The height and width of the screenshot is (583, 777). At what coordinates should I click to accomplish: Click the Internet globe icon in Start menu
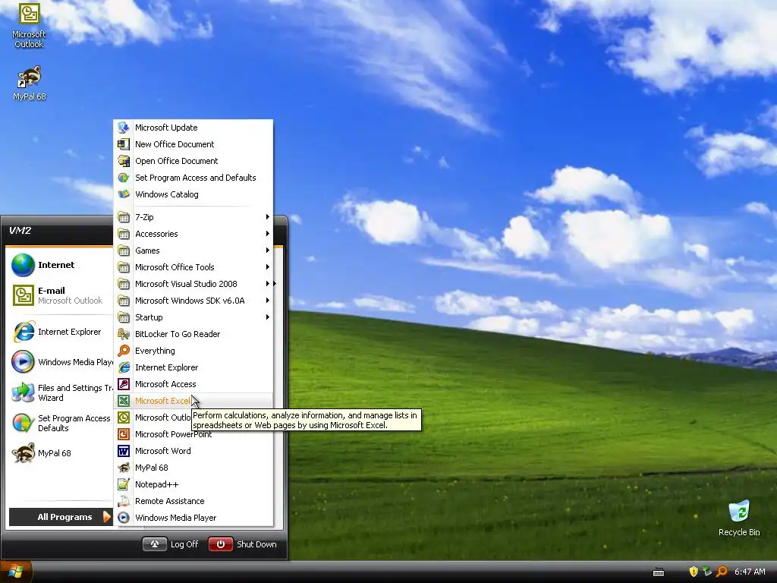click(23, 265)
